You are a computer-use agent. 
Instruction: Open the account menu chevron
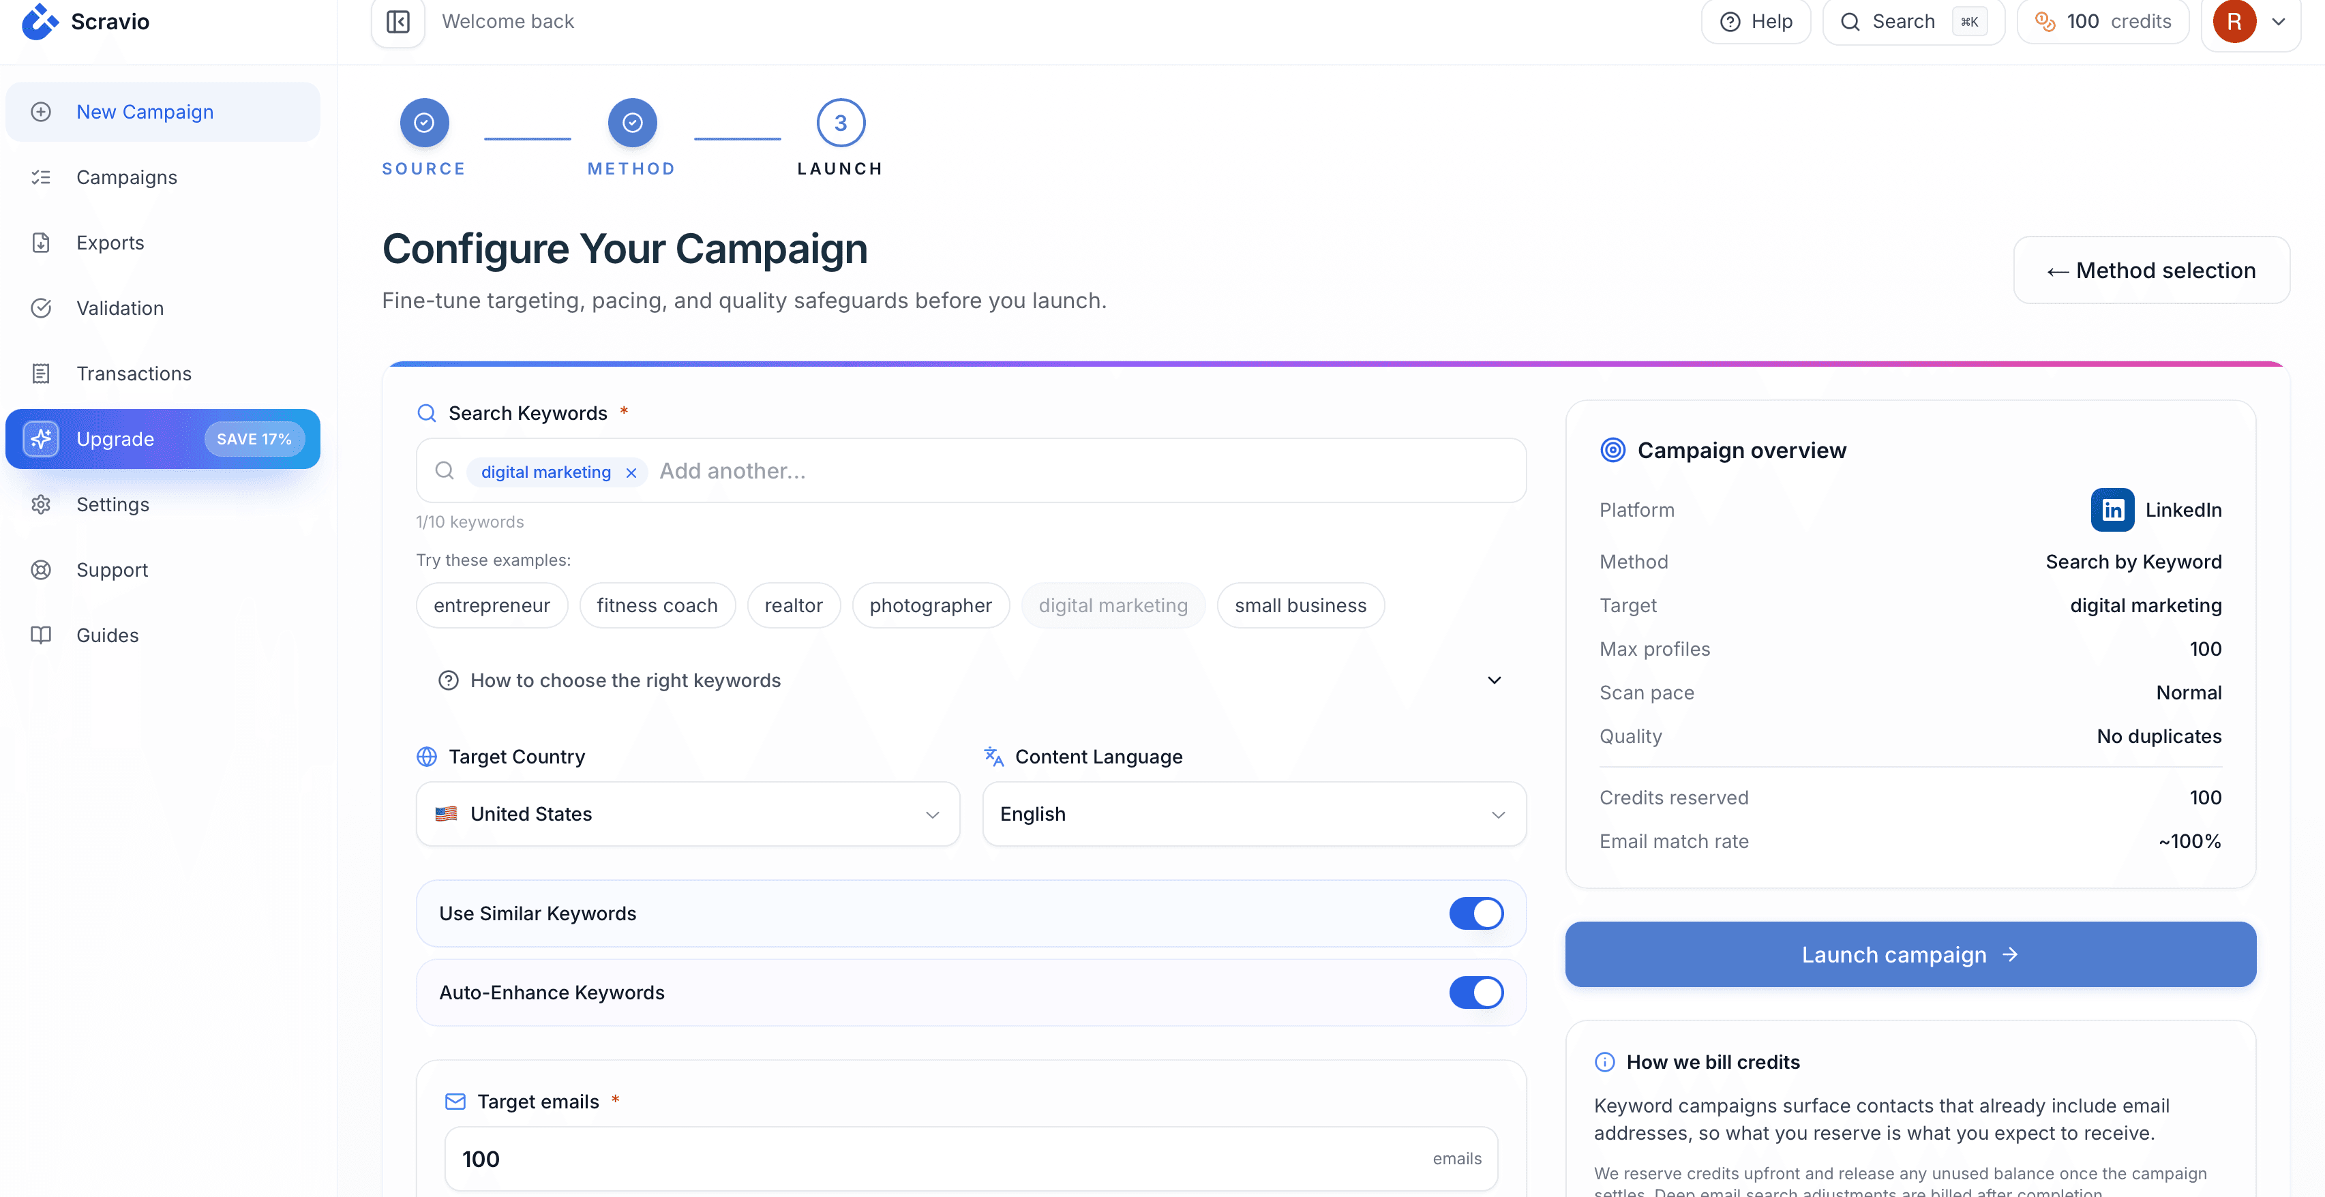(x=2279, y=22)
